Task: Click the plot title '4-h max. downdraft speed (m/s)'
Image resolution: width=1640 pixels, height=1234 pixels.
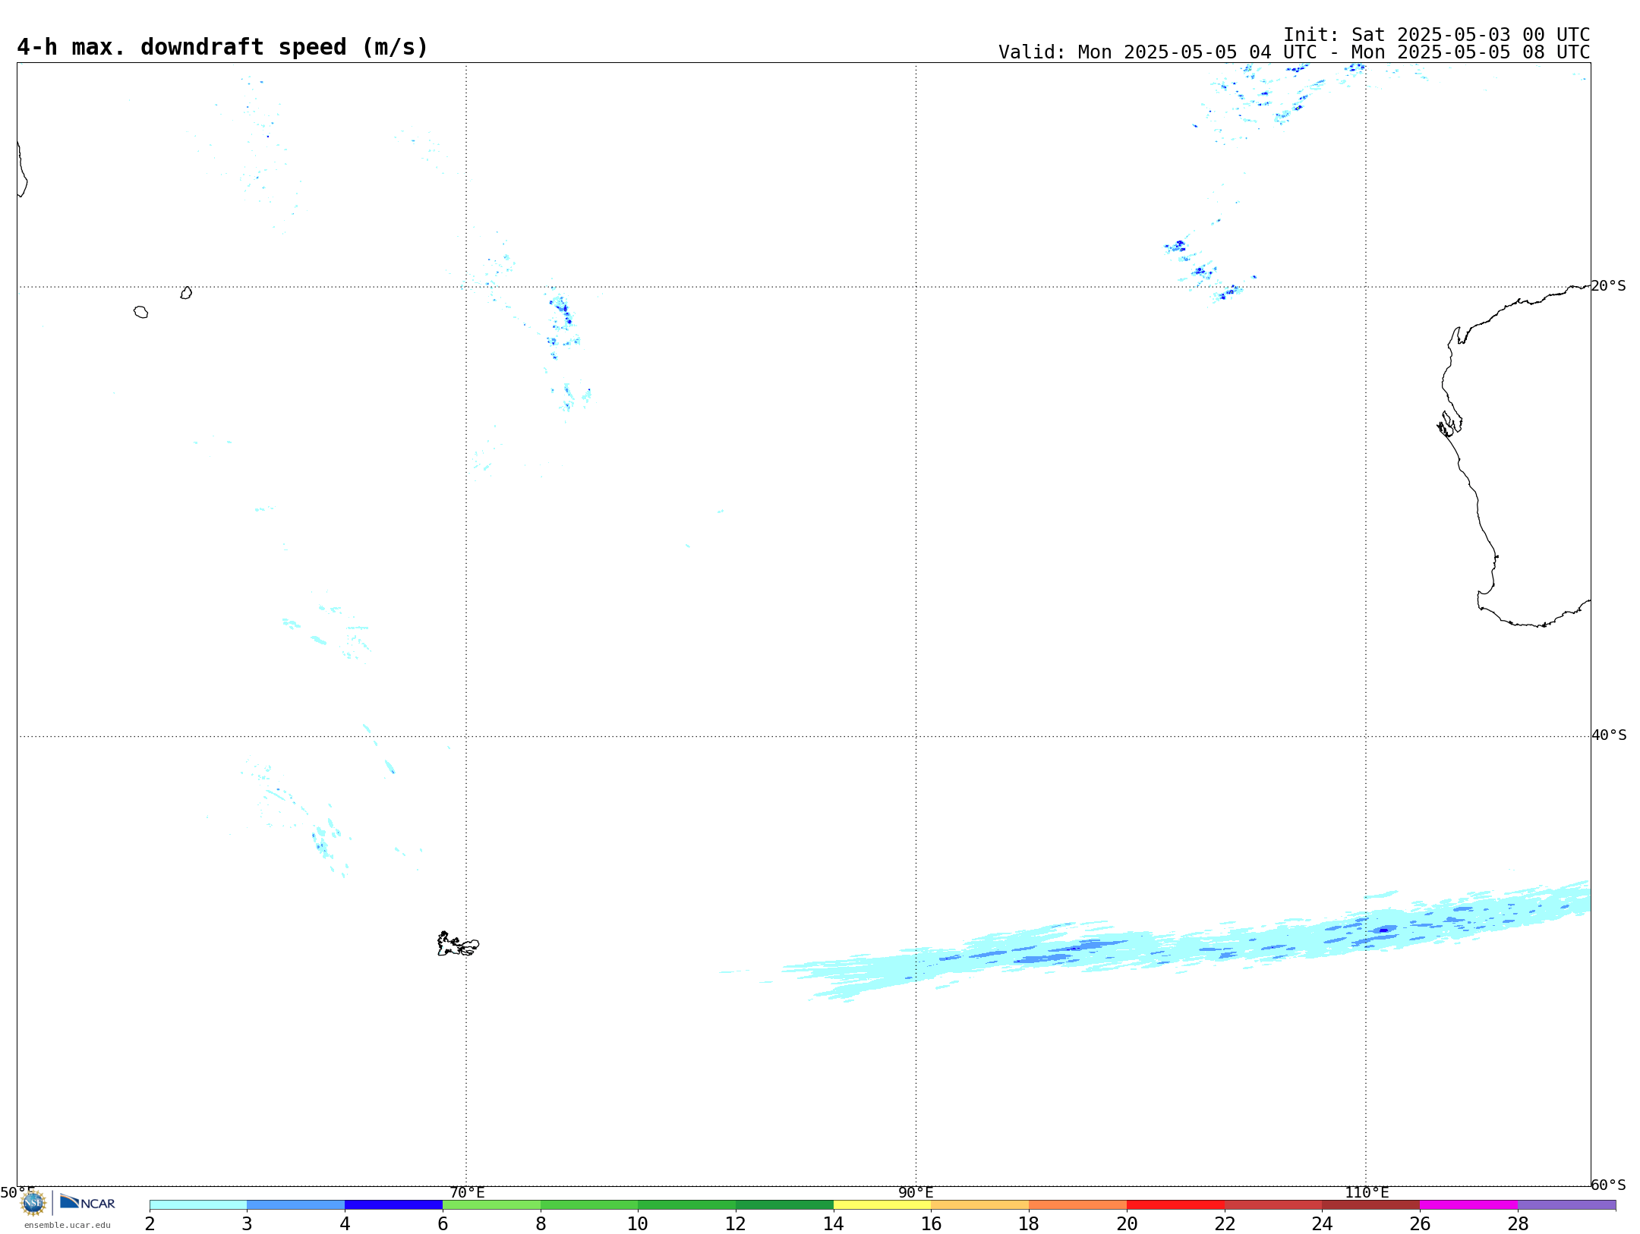Action: [222, 47]
